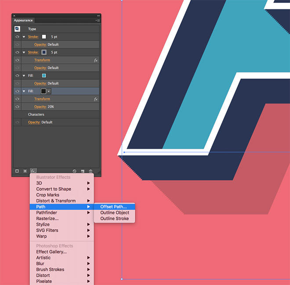
Task: Click the Delete Selected Item trash icon
Action: point(91,171)
